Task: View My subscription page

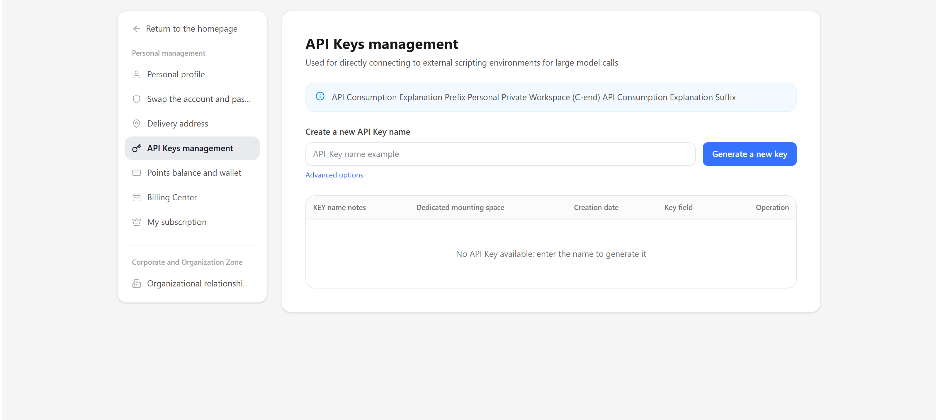Action: [x=192, y=222]
